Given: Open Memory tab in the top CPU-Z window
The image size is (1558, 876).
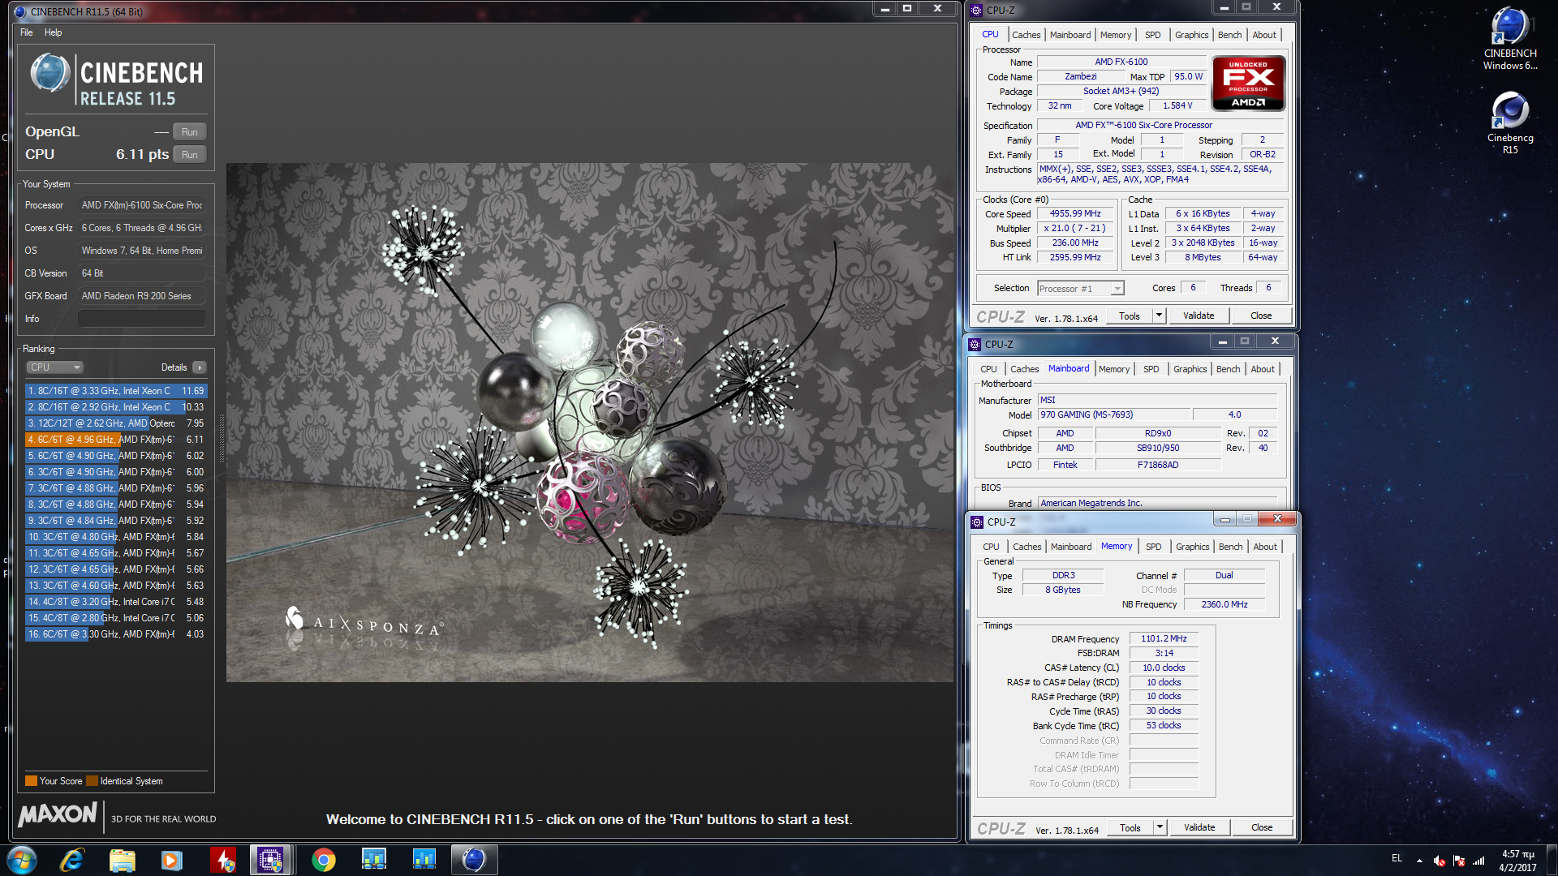Looking at the screenshot, I should tap(1116, 35).
